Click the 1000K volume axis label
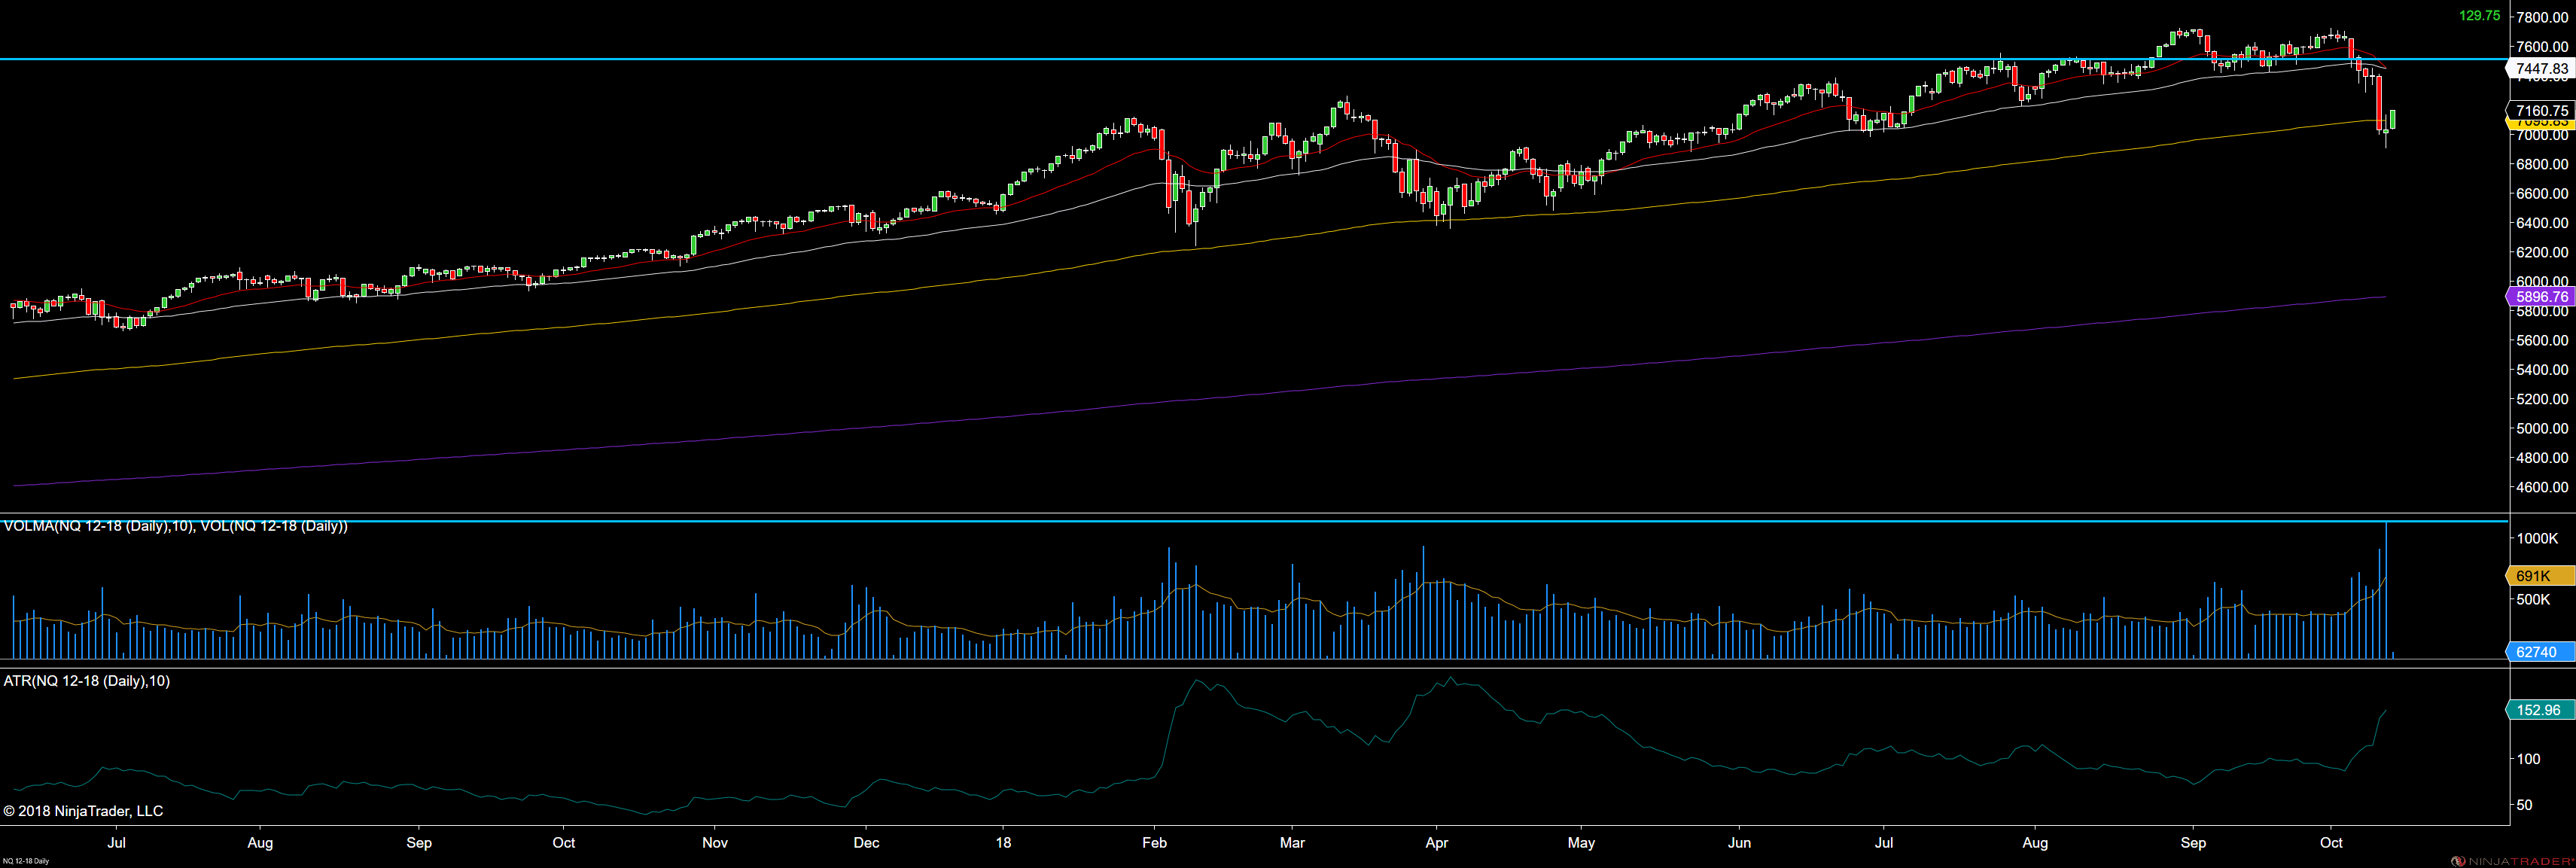The width and height of the screenshot is (2576, 868). coord(2537,538)
